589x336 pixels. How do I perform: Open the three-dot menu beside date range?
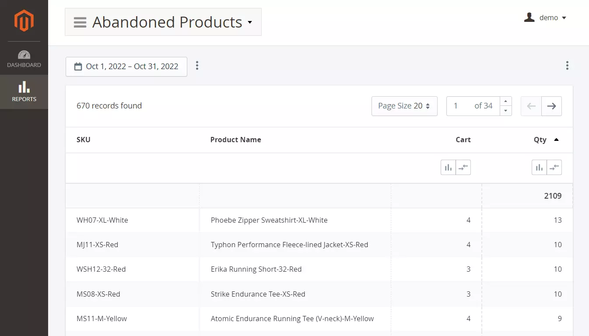(197, 66)
